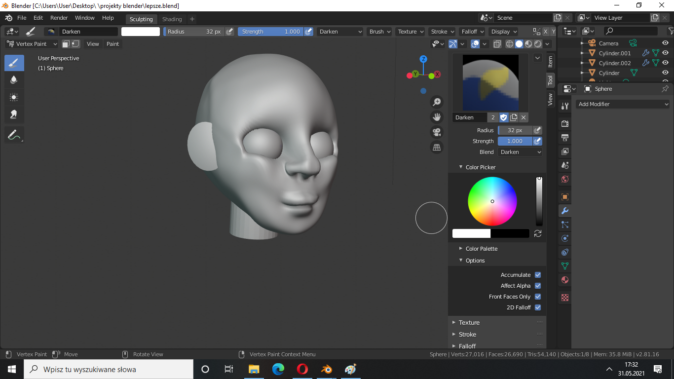Viewport: 674px width, 379px height.
Task: Switch to the Shading workspace tab
Action: point(172,19)
